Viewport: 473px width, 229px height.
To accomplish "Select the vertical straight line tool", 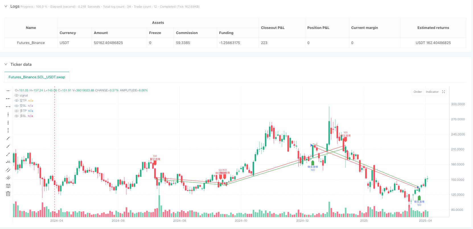I will [8, 114].
